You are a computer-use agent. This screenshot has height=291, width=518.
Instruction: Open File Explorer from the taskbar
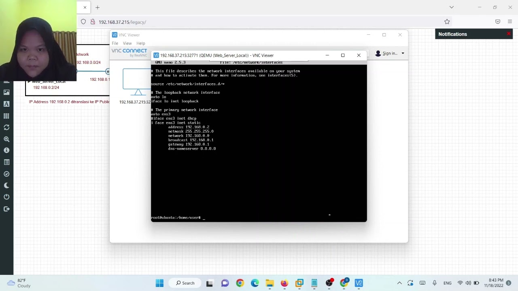pos(270,283)
